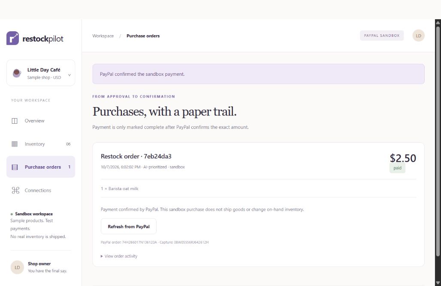This screenshot has height=286, width=441.
Task: Click 'Sample shop · USD' subtitle
Action: coord(44,77)
